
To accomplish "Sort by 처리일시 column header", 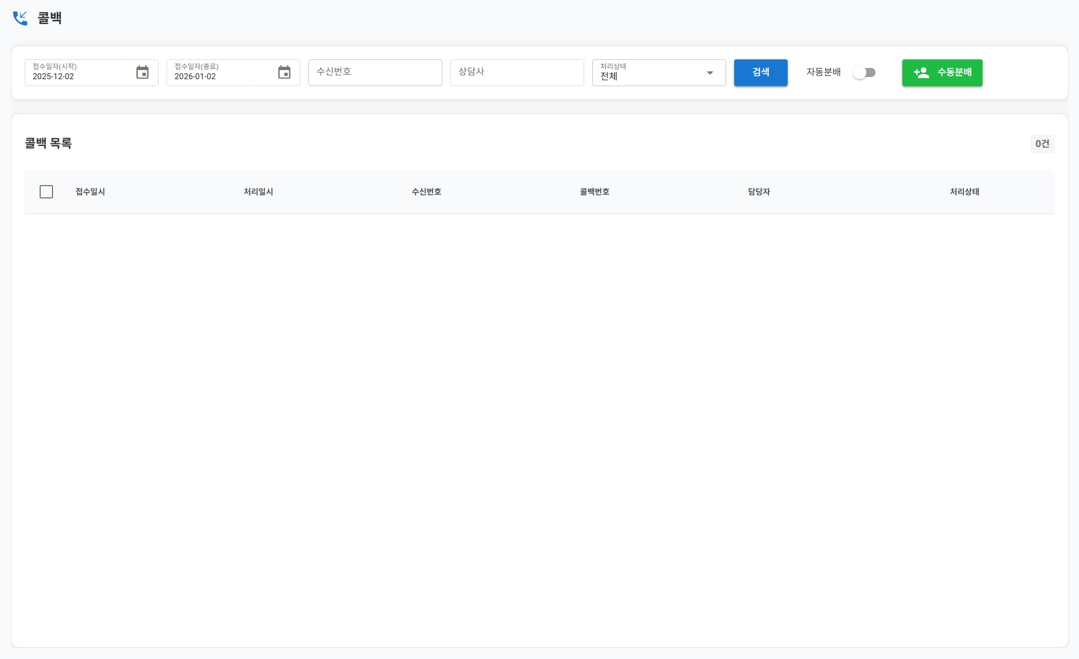I will (x=258, y=192).
